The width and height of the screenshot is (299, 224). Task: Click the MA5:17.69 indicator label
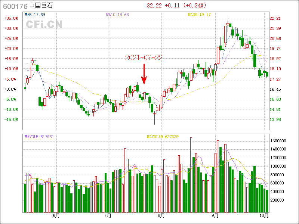(35, 15)
